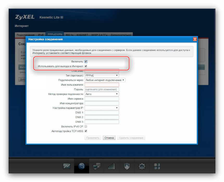The image size is (224, 182).
Task: Open the home network computers icon
Action: pos(96,166)
